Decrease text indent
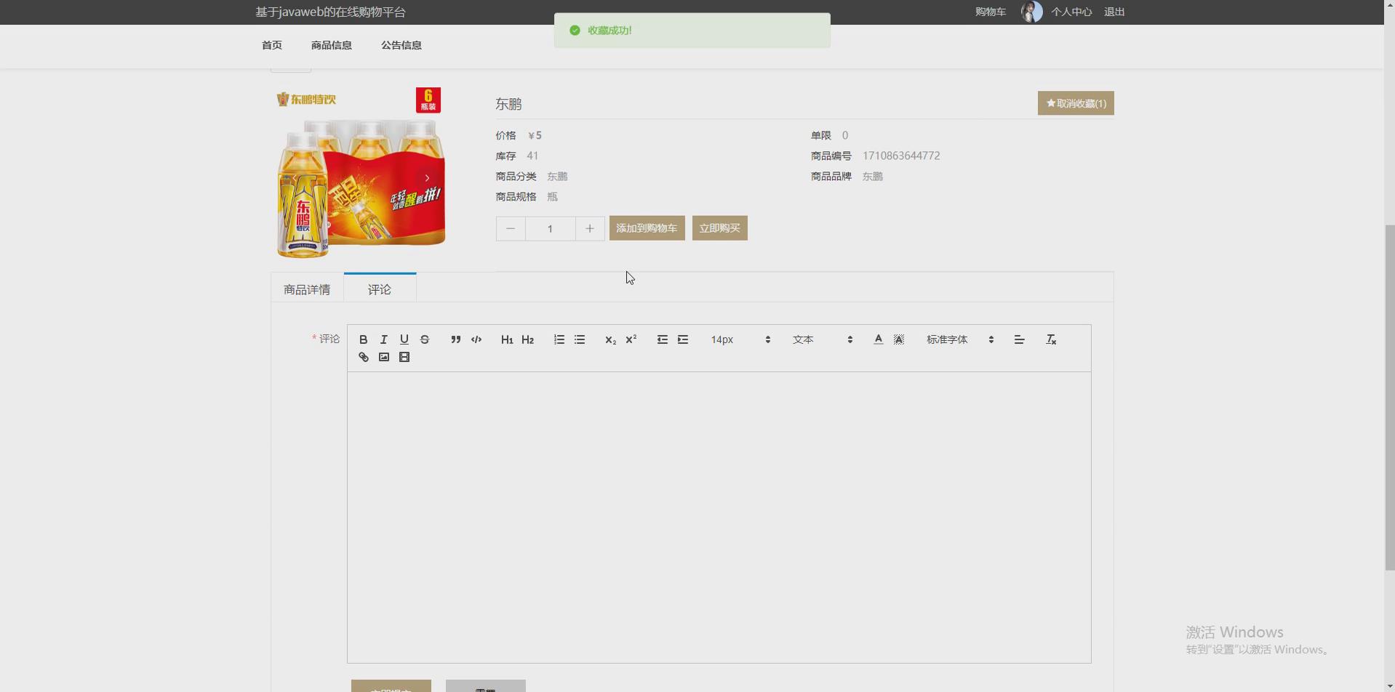The width and height of the screenshot is (1395, 692). tap(662, 339)
